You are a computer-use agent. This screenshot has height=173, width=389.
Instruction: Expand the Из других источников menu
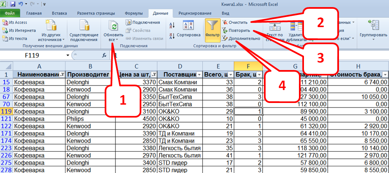[x=52, y=31]
